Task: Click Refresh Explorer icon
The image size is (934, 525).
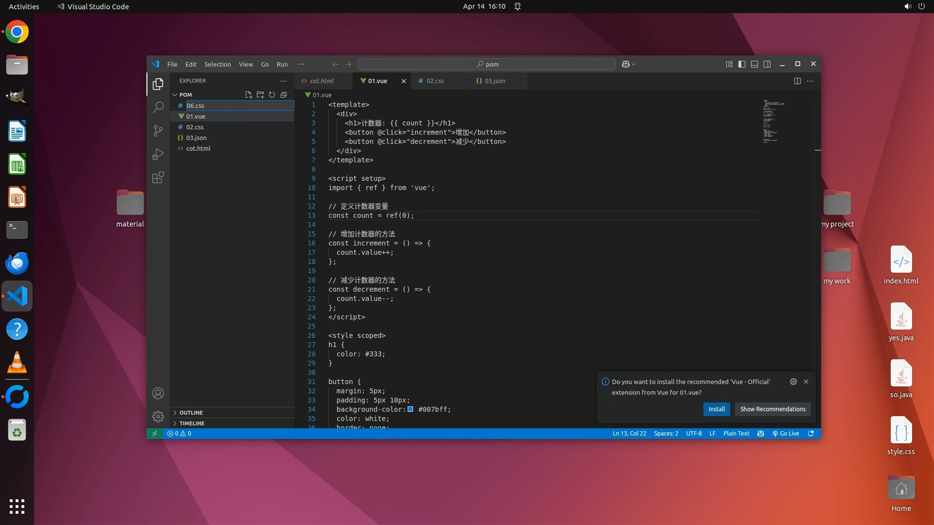Action: coord(272,95)
